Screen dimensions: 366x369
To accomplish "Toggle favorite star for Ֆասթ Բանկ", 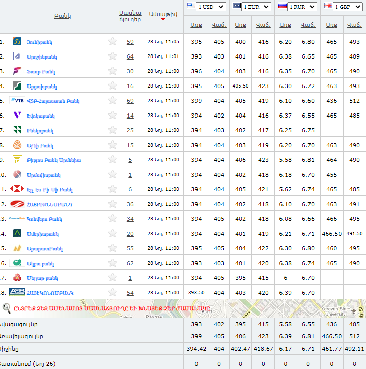I will click(112, 71).
